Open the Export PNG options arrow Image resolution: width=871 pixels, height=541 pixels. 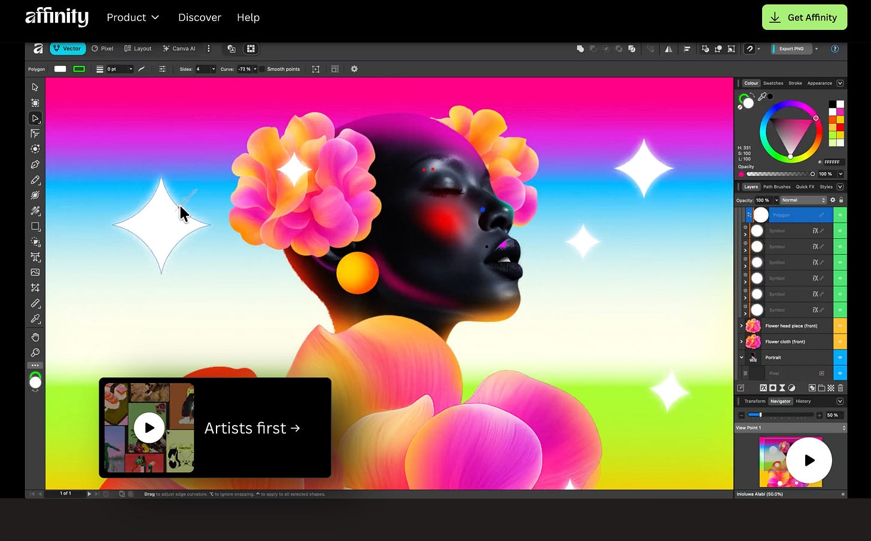pos(817,49)
